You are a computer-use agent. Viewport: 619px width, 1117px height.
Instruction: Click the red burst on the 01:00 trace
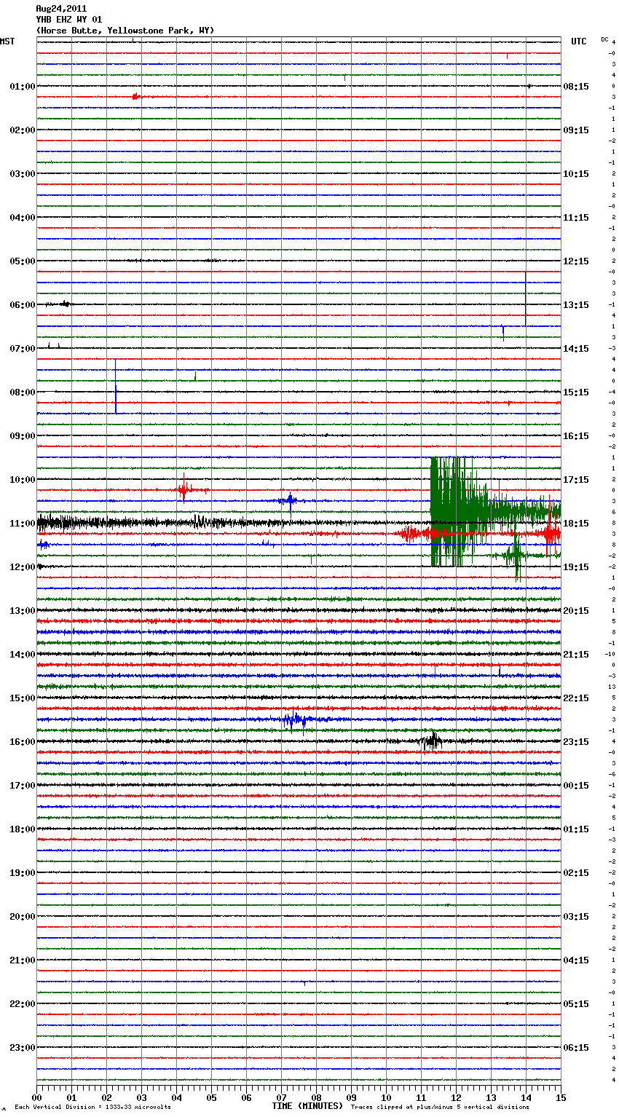click(136, 96)
